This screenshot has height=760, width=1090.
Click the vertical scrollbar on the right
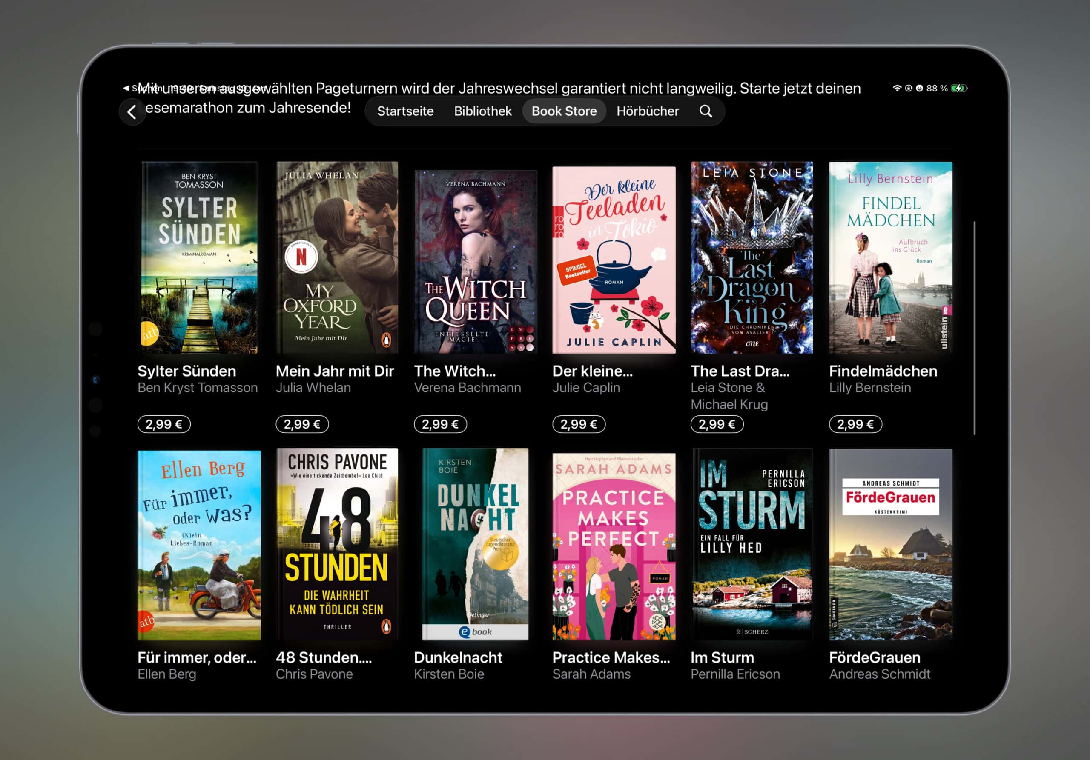(x=974, y=327)
